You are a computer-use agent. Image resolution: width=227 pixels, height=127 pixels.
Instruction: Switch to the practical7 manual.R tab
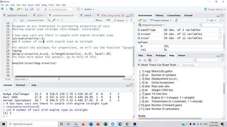17,16
